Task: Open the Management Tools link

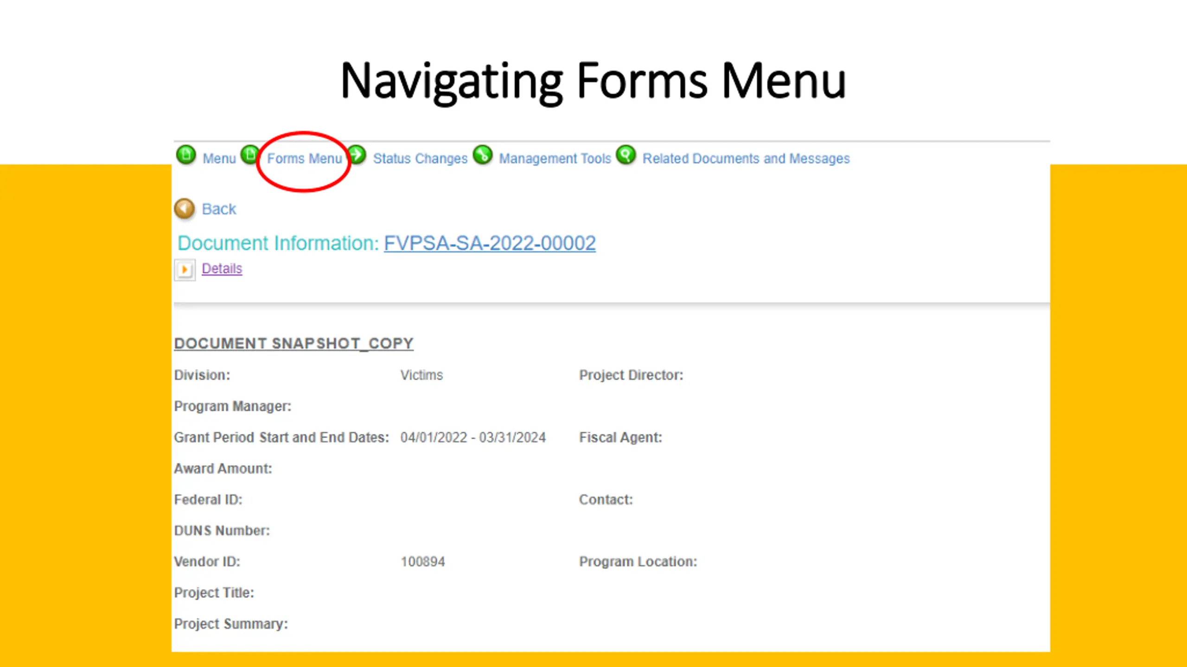Action: click(555, 158)
